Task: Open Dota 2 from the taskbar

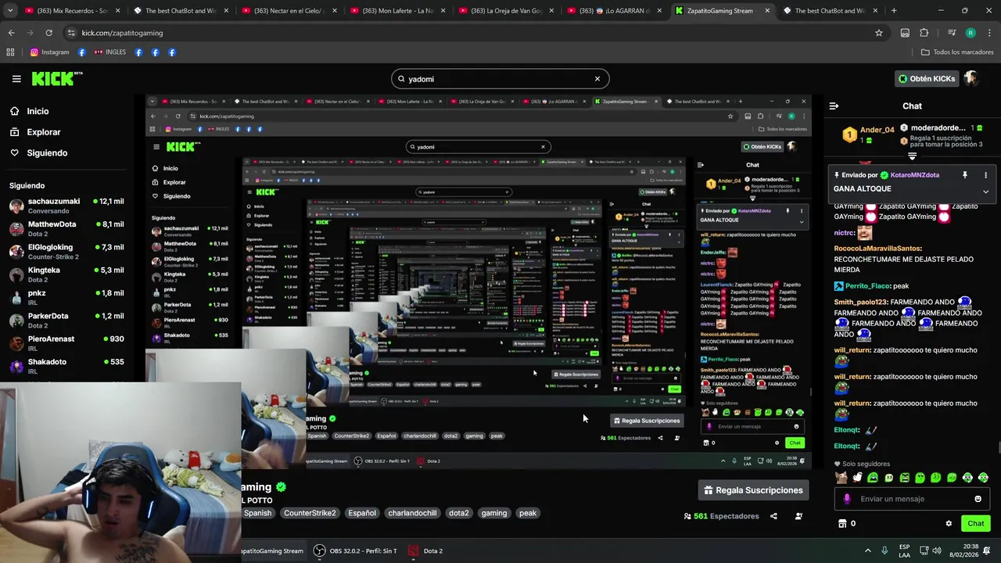Action: click(x=425, y=550)
